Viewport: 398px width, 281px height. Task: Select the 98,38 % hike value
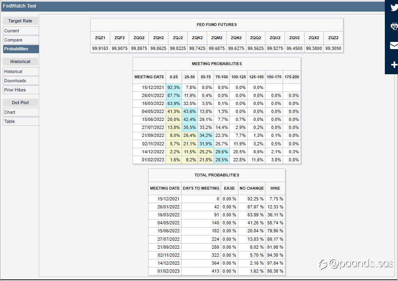click(x=275, y=271)
